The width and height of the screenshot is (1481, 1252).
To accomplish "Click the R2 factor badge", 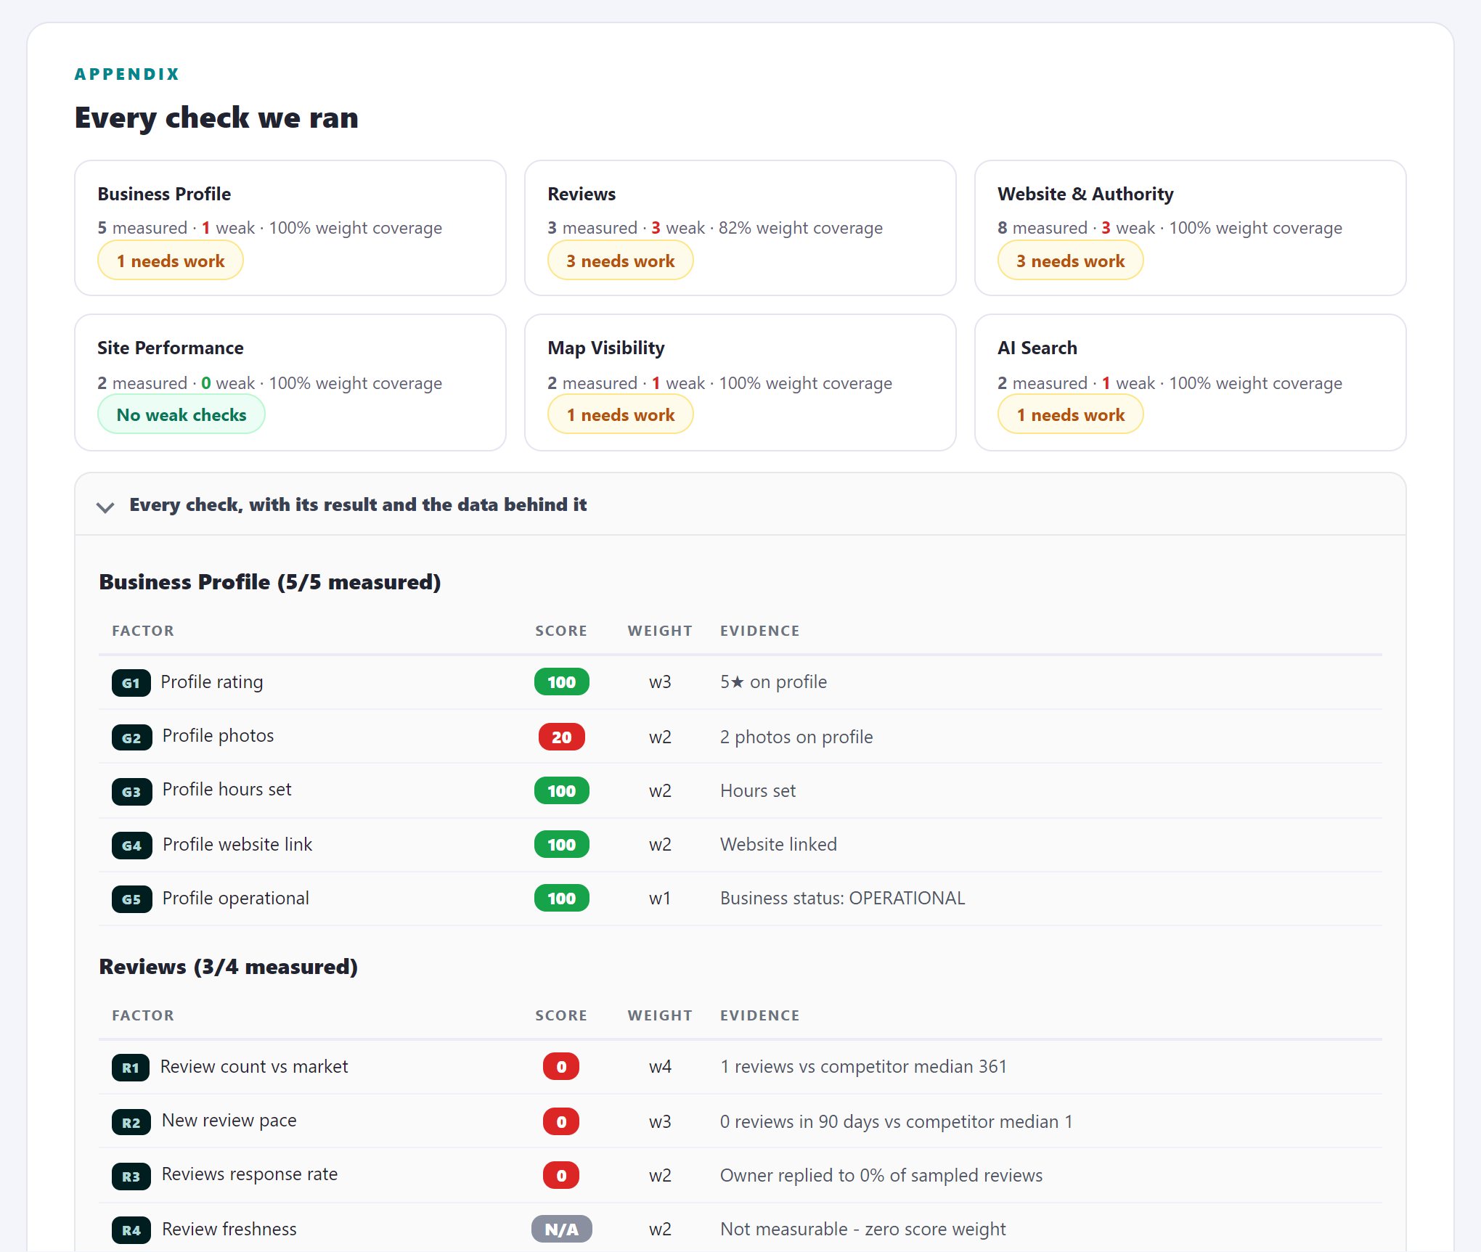I will point(131,1122).
